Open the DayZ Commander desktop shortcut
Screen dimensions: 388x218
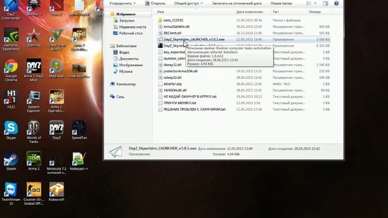pos(11,10)
